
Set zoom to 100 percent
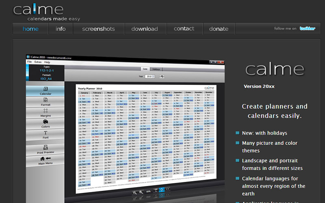coord(156,190)
